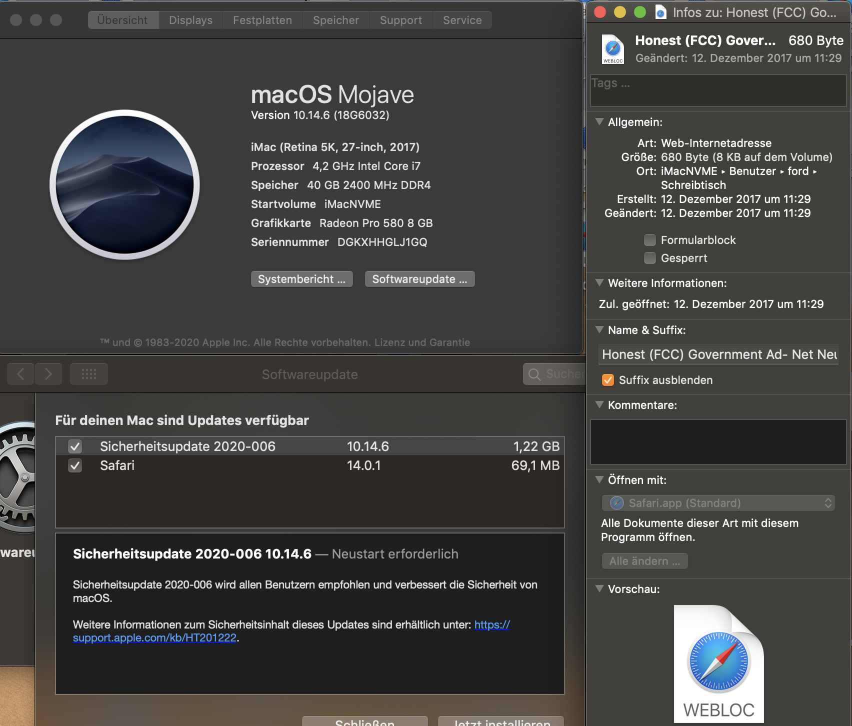Click the WEBLOC file icon in Info header

pyautogui.click(x=613, y=49)
